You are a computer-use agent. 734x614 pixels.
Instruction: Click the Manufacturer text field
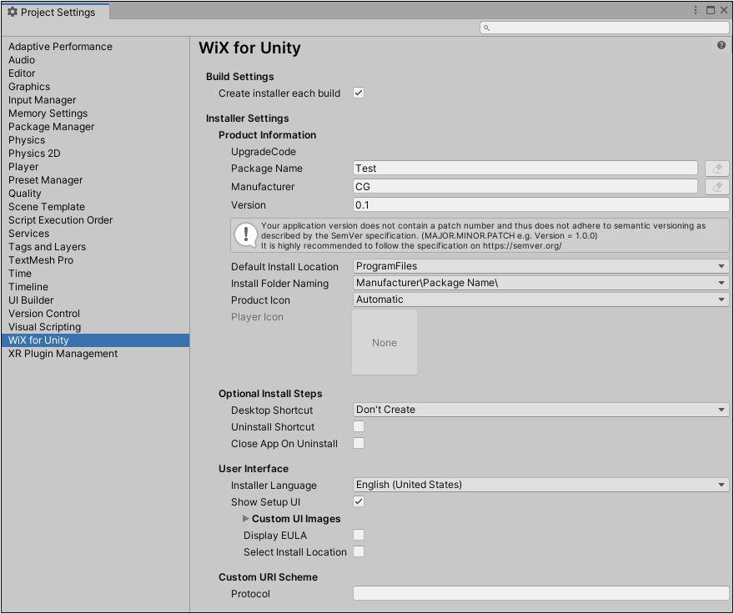tap(525, 187)
